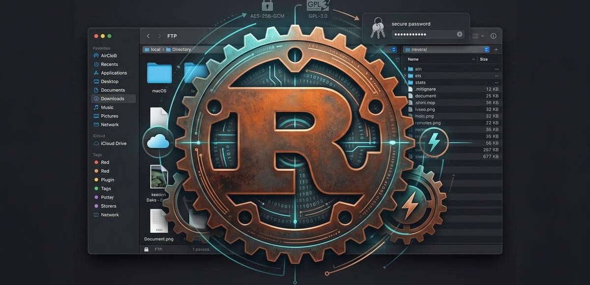
Task: Toggle the Name column sort arrow
Action: click(x=474, y=59)
